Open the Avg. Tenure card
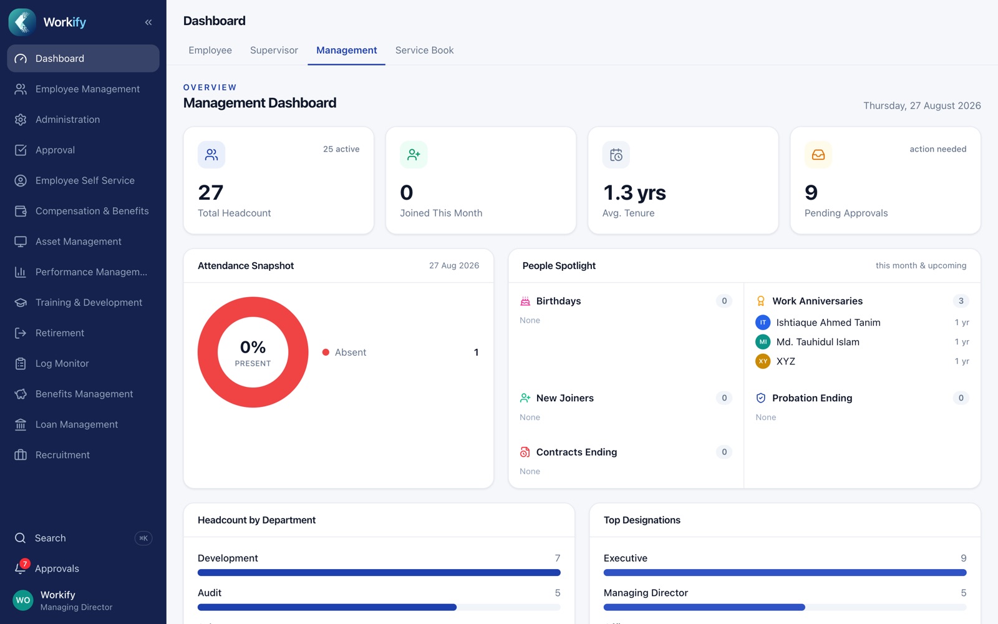 pos(683,180)
